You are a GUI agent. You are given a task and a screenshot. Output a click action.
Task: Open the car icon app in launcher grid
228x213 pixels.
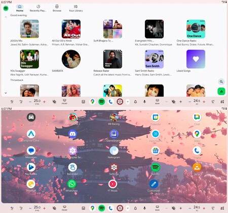(31, 117)
